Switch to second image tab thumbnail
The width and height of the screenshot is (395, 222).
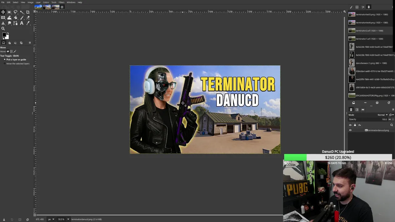point(47,7)
